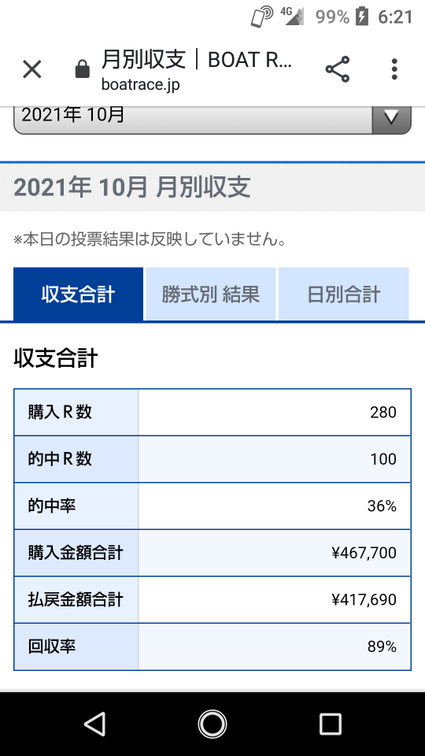The height and width of the screenshot is (756, 425).
Task: Share the page using the share icon
Action: point(338,69)
